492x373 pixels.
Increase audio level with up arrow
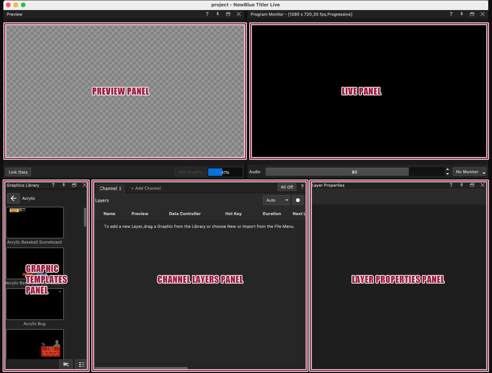tap(447, 169)
